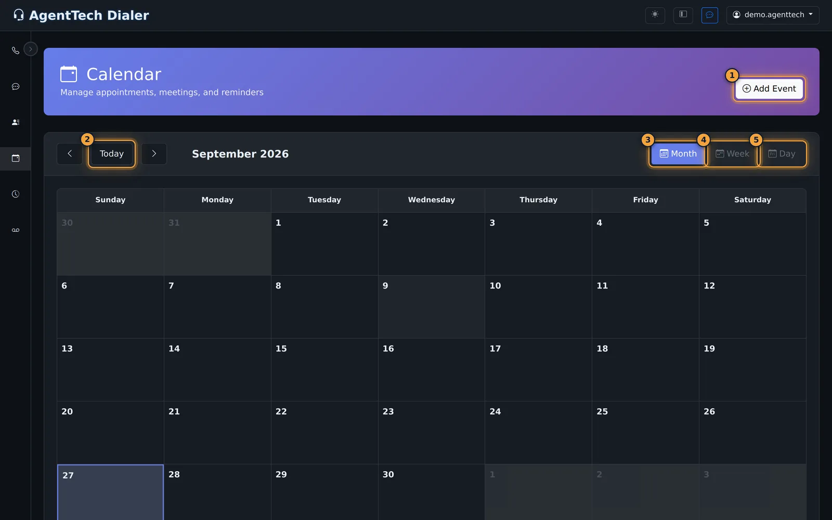The image size is (832, 520).
Task: Select the day cell numbered 21
Action: click(217, 433)
